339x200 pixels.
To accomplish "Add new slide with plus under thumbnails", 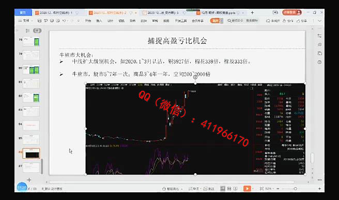I will click(29, 180).
